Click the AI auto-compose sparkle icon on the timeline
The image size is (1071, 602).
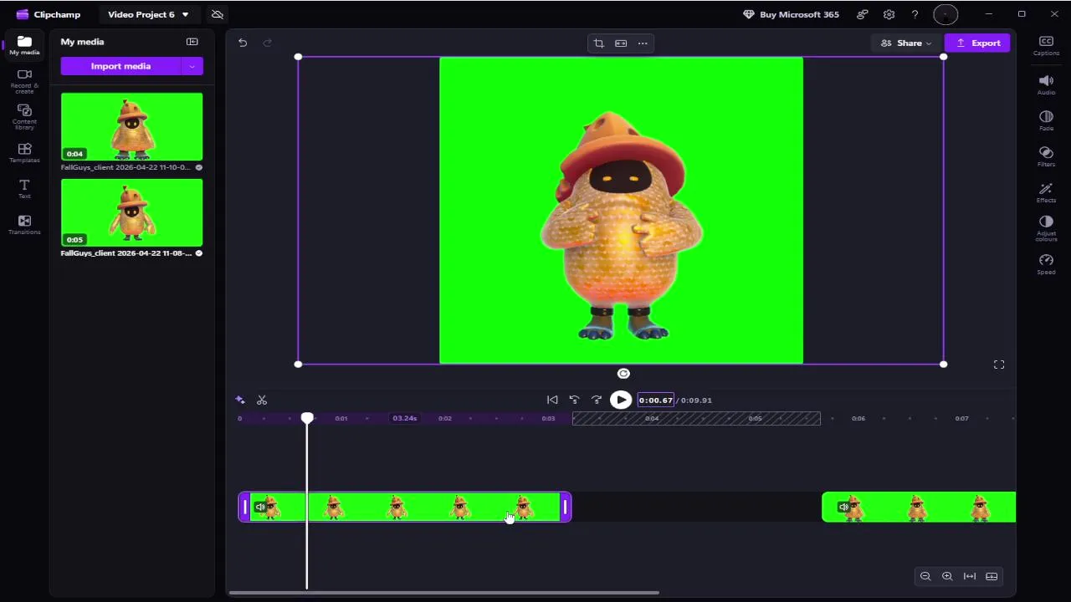tap(240, 400)
